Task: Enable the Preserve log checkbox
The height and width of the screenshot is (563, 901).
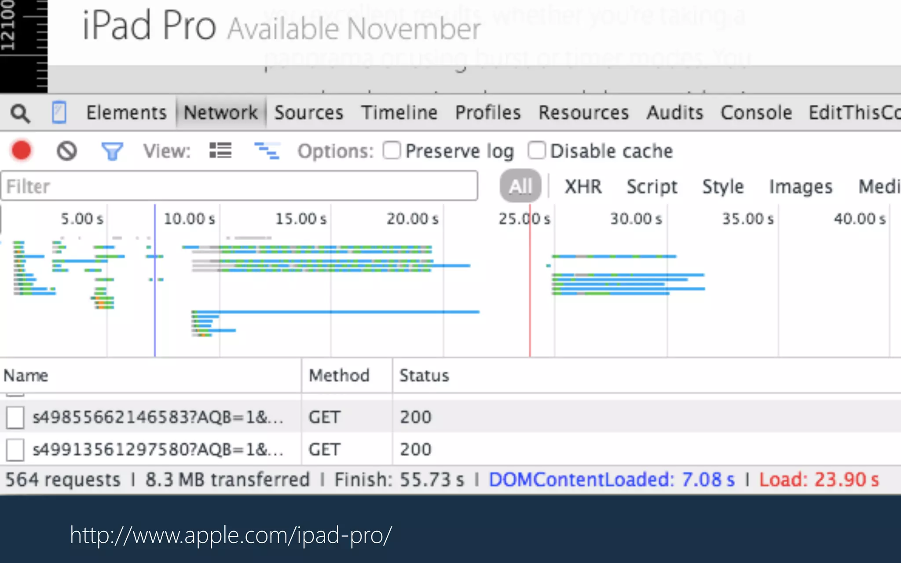Action: 392,150
